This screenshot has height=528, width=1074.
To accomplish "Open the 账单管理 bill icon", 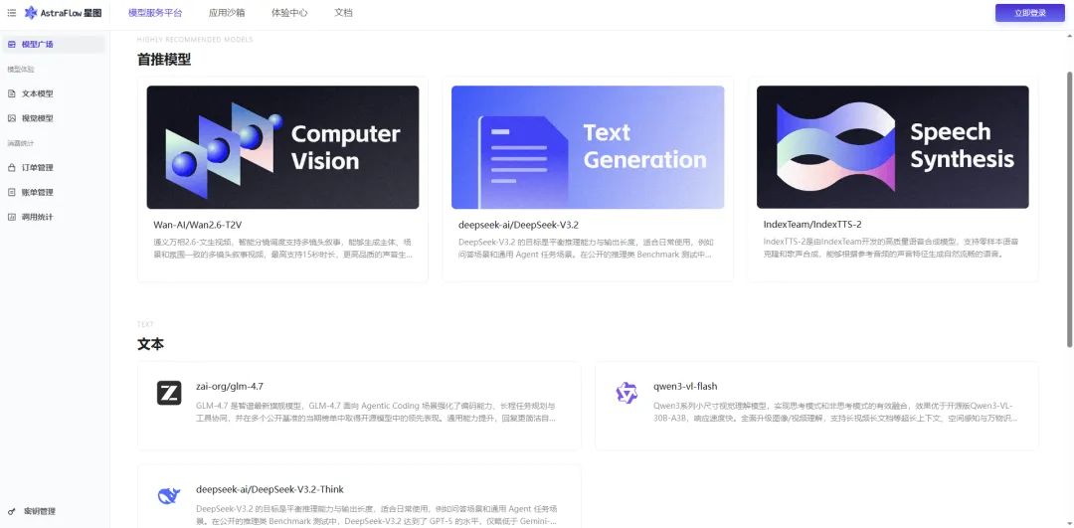I will (12, 193).
